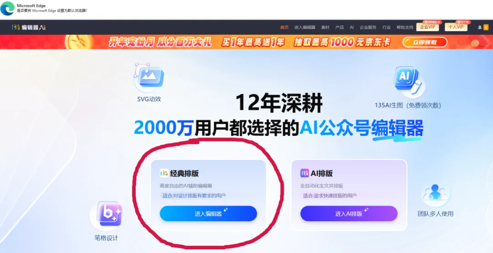Screen dimensions: 493x253
Task: Click the 企业VIP button
Action: coord(427,27)
